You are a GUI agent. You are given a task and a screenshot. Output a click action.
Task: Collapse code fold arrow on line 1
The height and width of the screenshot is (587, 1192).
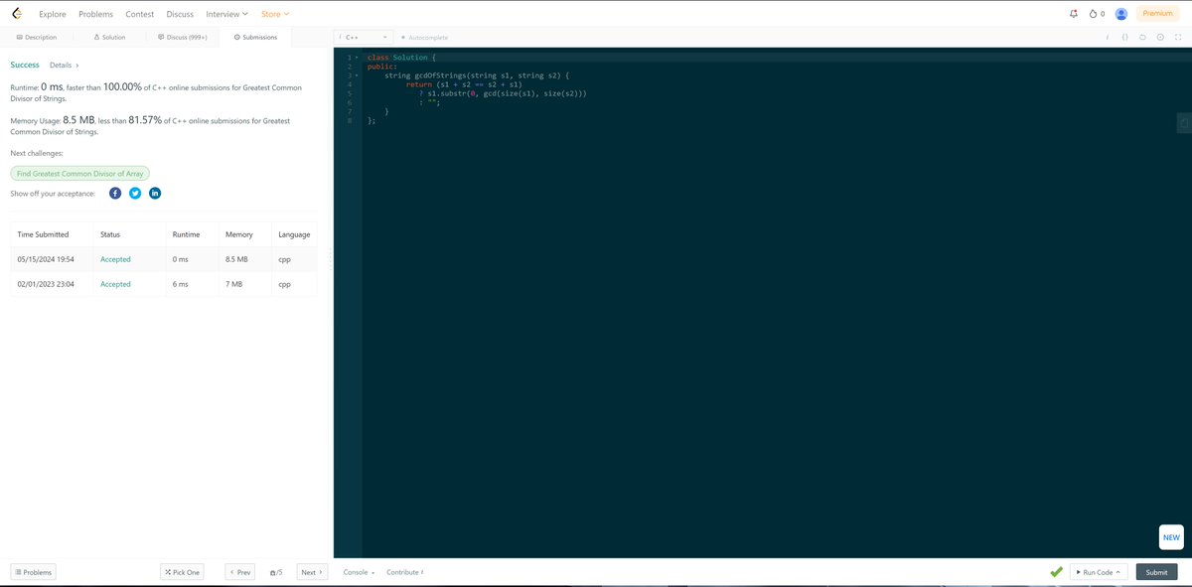[x=356, y=58]
